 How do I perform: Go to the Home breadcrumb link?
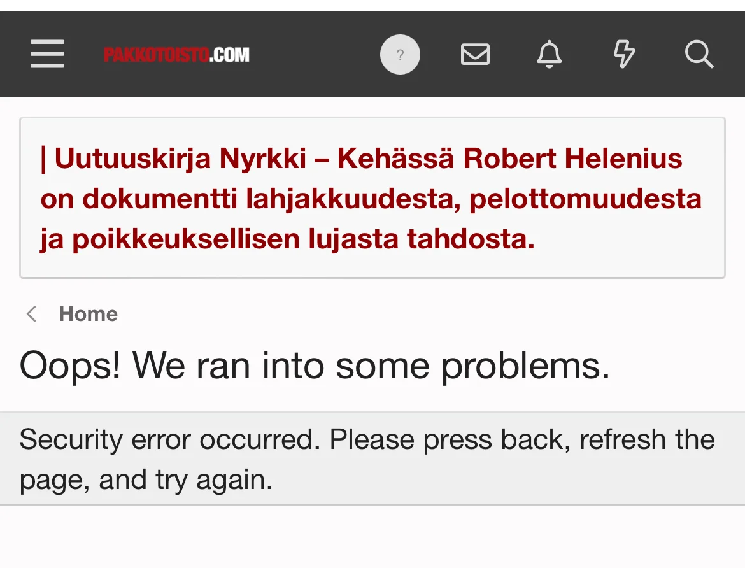pyautogui.click(x=88, y=314)
